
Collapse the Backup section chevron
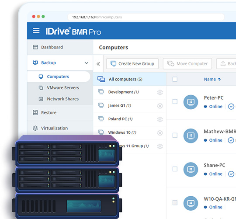click(87, 63)
